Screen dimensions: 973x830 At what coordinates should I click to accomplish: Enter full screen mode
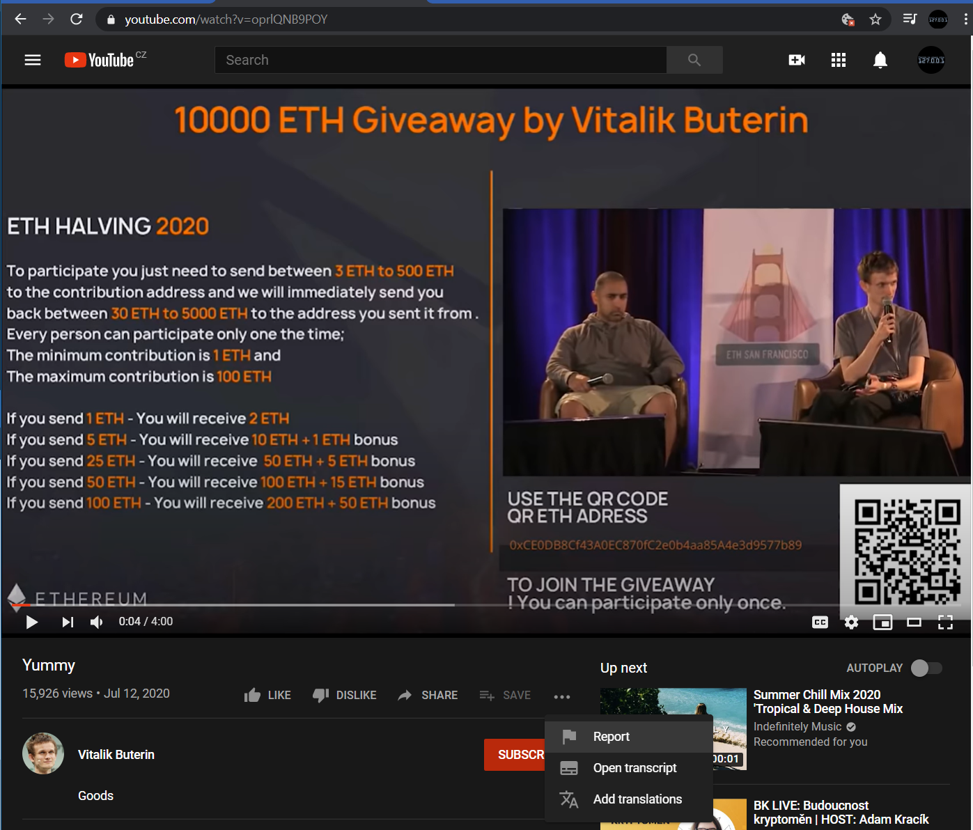point(945,622)
